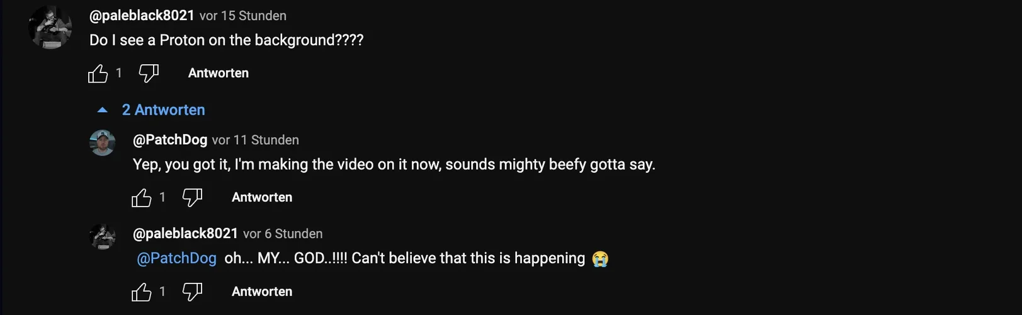The image size is (1022, 315).
Task: Open small paleblack8021 avatar in replies
Action: (103, 237)
